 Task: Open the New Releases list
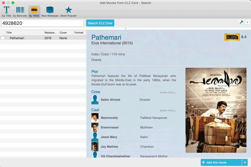[50, 12]
